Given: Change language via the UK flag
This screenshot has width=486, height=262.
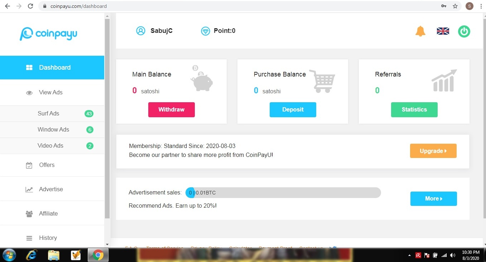Looking at the screenshot, I should coord(443,31).
